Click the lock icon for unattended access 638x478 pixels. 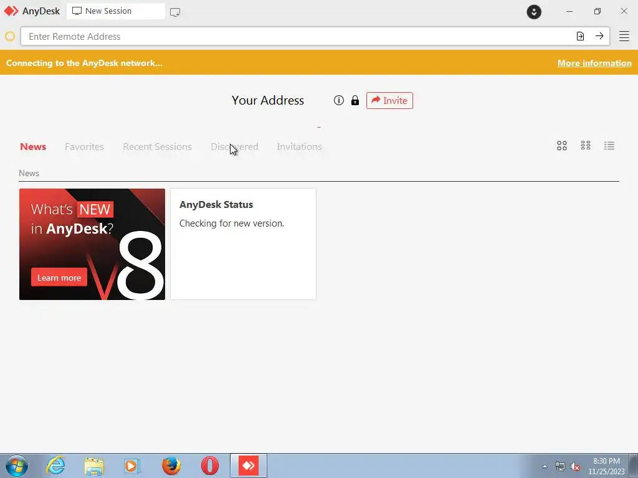click(355, 100)
